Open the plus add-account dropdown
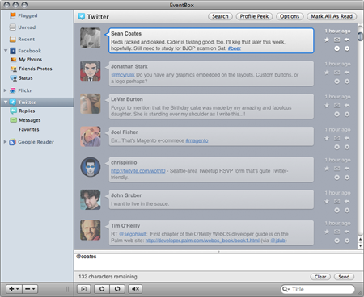This screenshot has width=364, height=297. click(x=14, y=289)
